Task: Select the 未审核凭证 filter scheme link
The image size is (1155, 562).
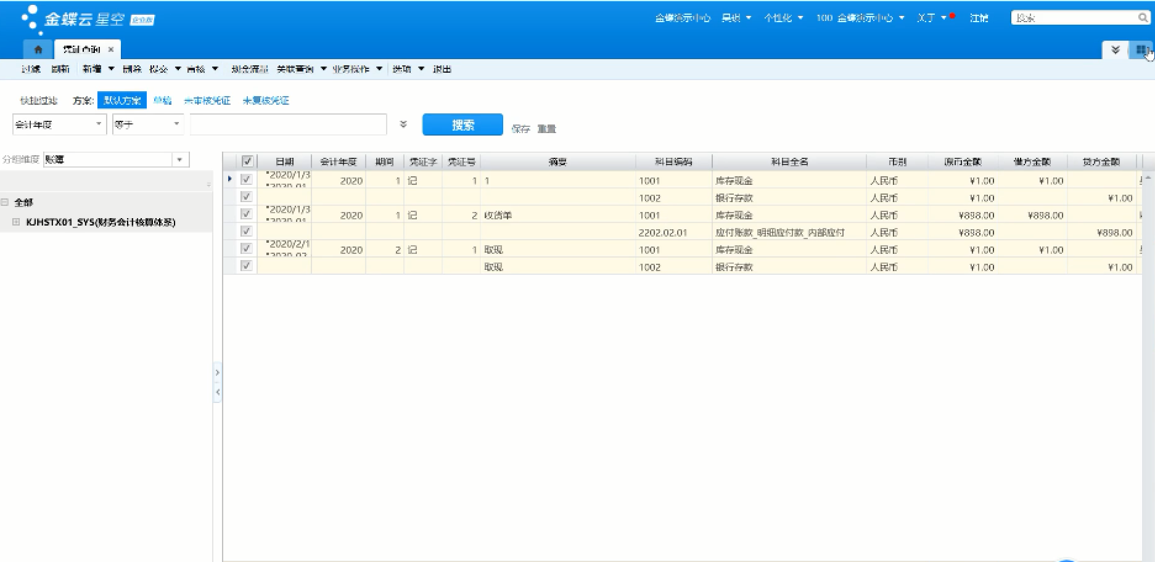Action: click(x=207, y=100)
